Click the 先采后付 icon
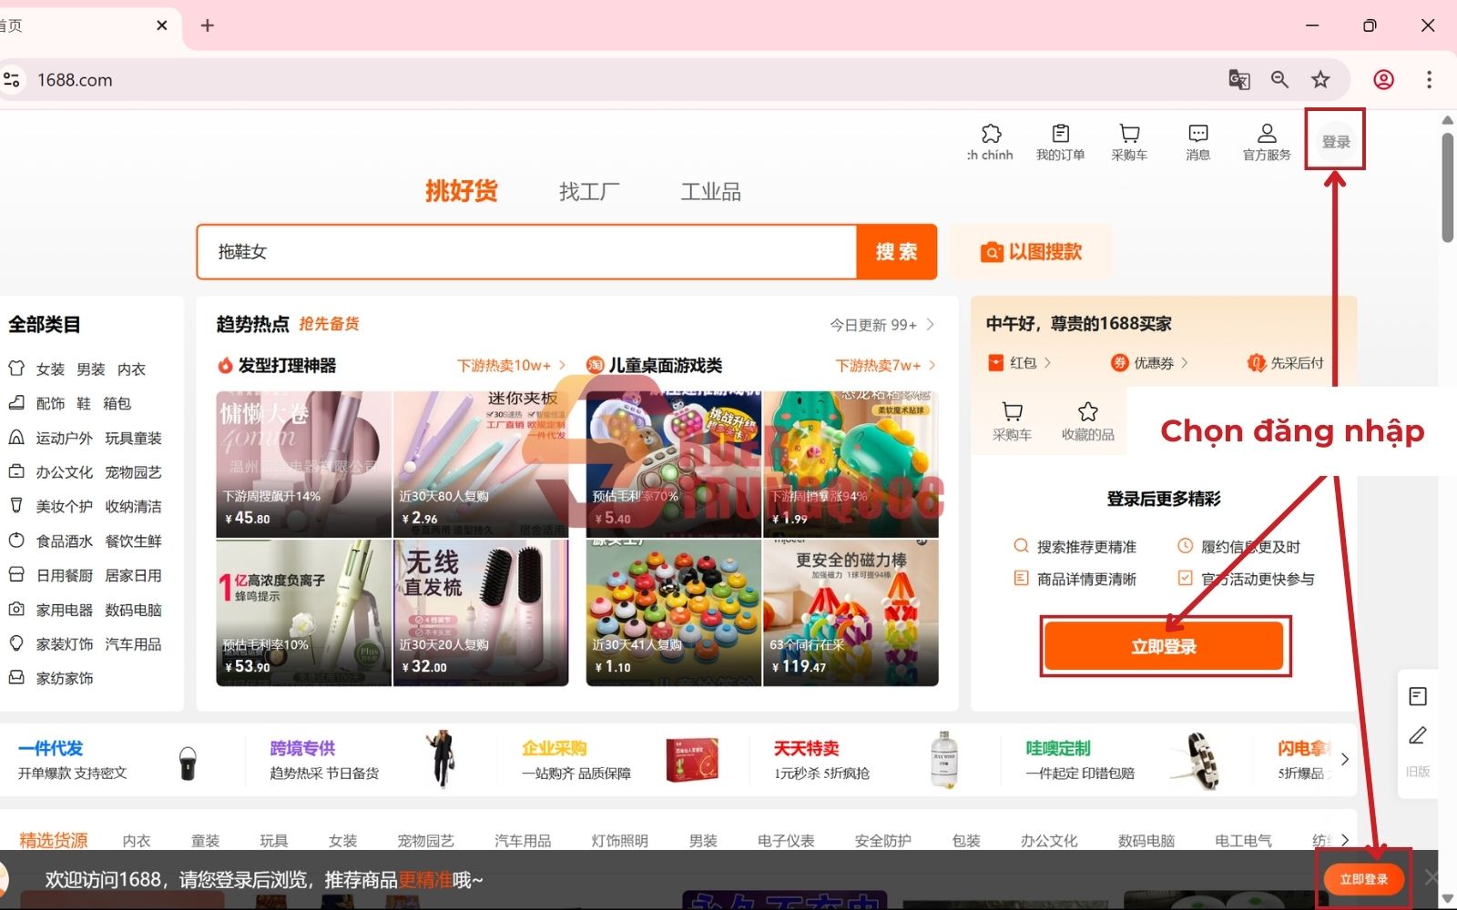Image resolution: width=1457 pixels, height=910 pixels. point(1257,362)
